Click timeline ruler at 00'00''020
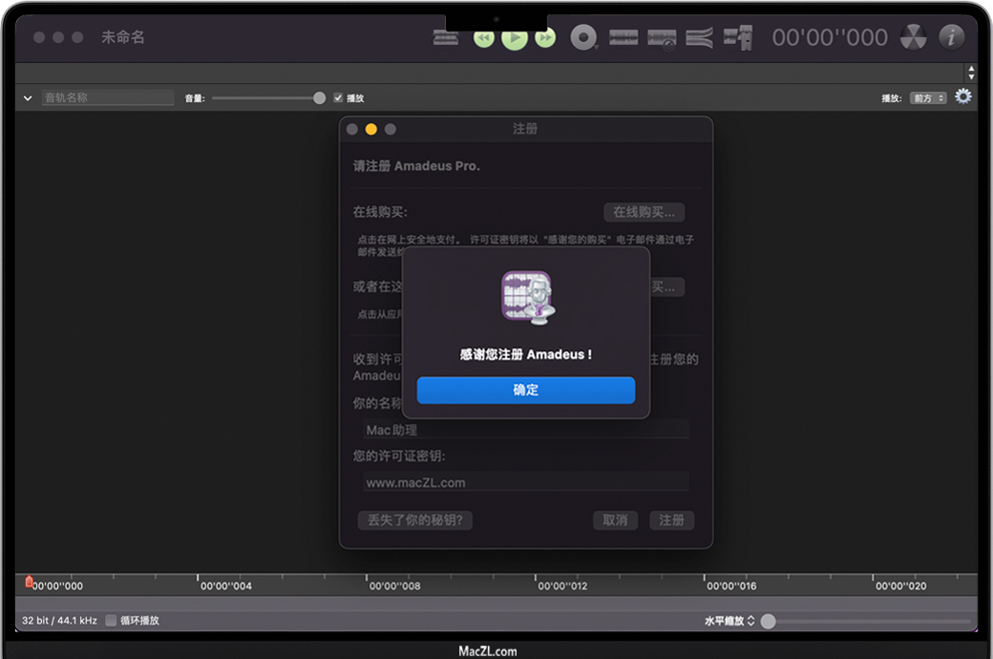993x659 pixels. 900,586
